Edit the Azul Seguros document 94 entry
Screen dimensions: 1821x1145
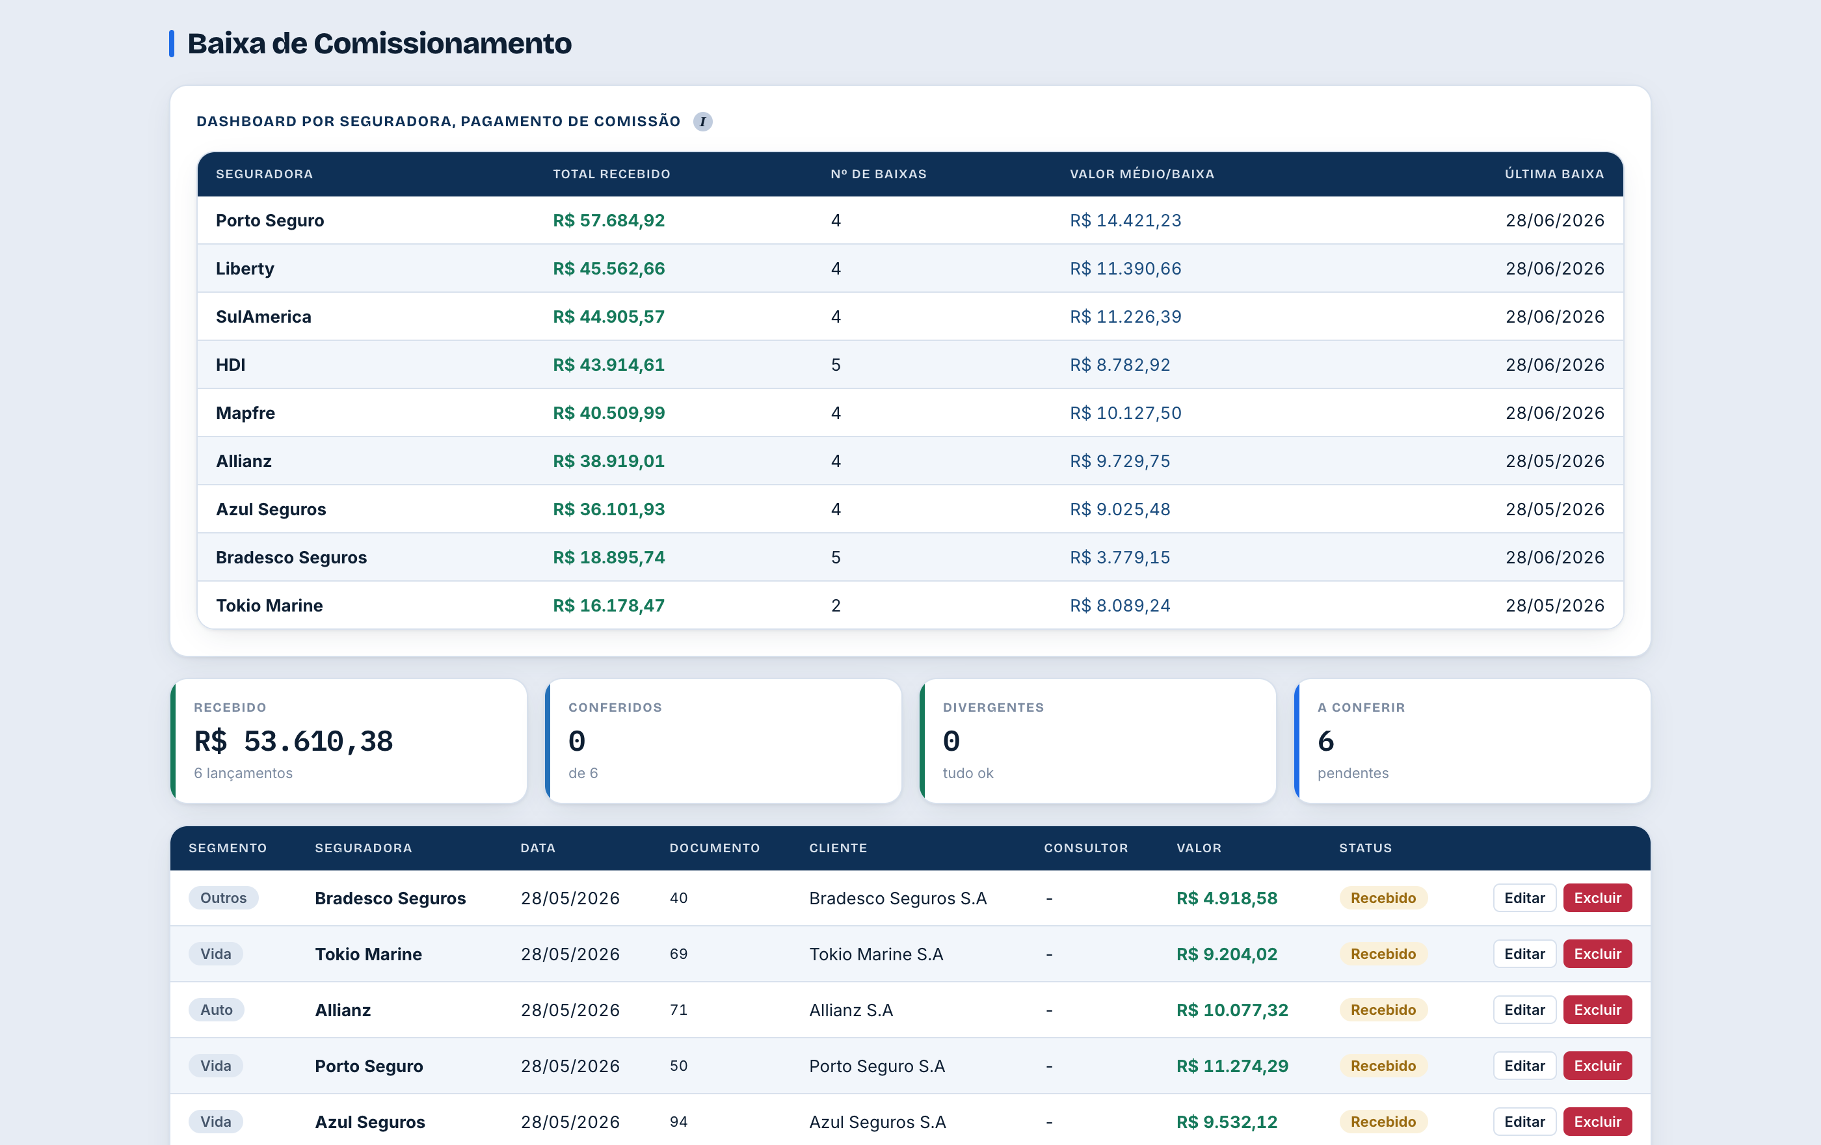click(1524, 1122)
